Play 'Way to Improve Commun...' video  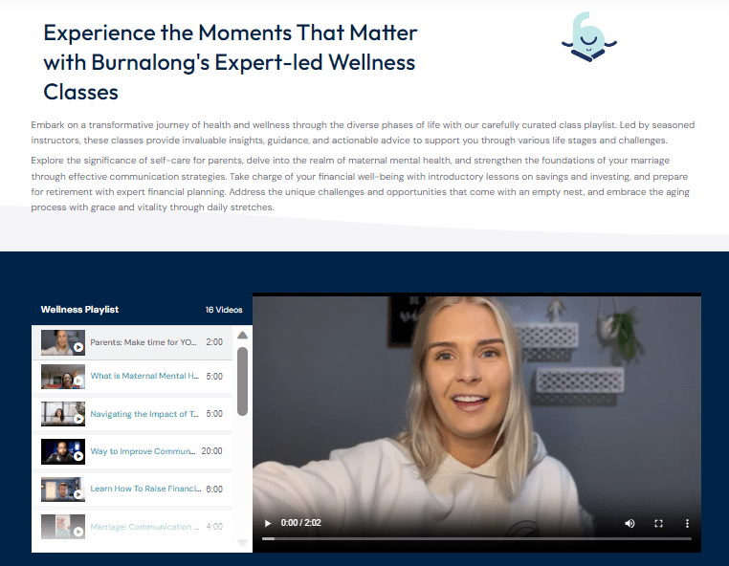144,451
